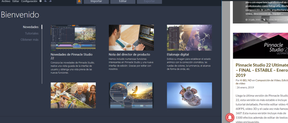Image resolution: width=288 pixels, height=123 pixels.
Task: Open the Etalonaje digital thumbnail
Action: tap(189, 37)
